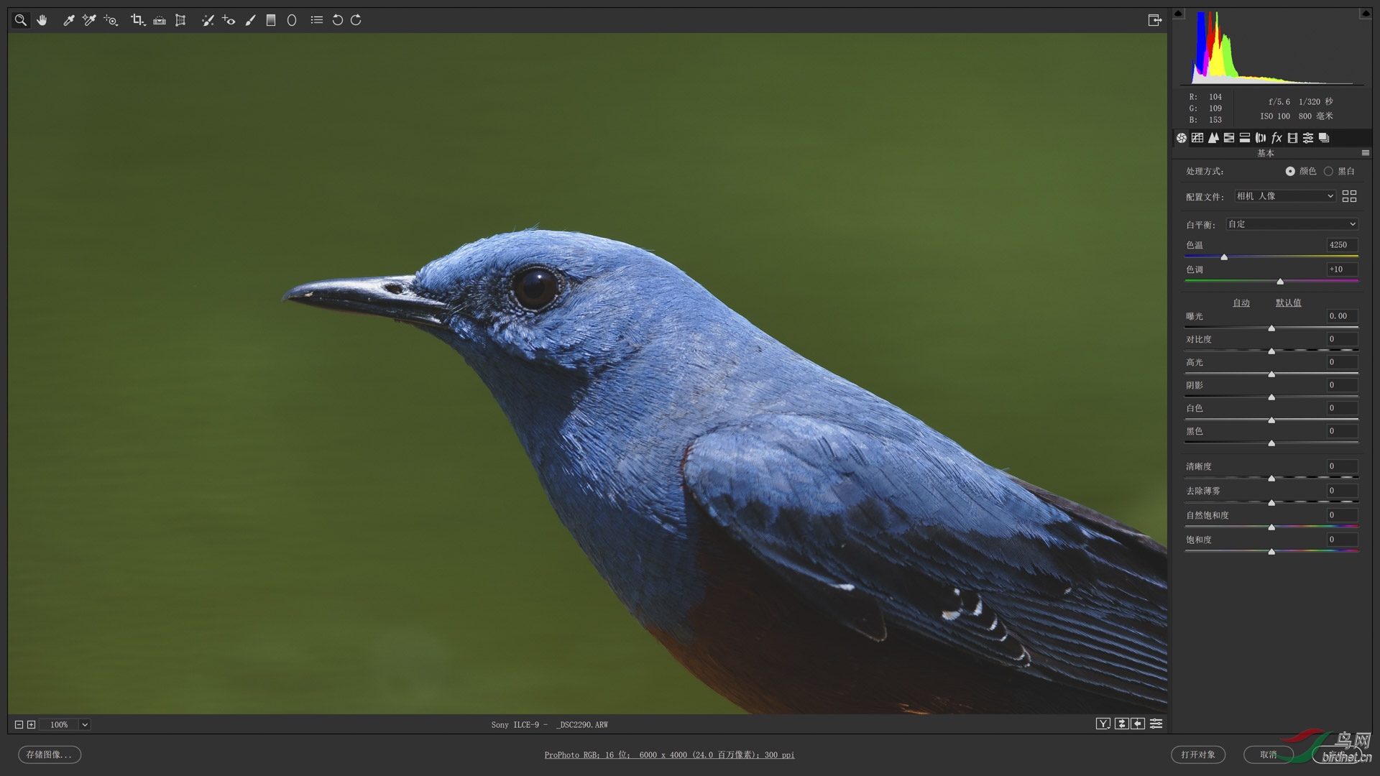Select the Graduated Filter tool
Viewport: 1380px width, 776px height.
tap(271, 20)
